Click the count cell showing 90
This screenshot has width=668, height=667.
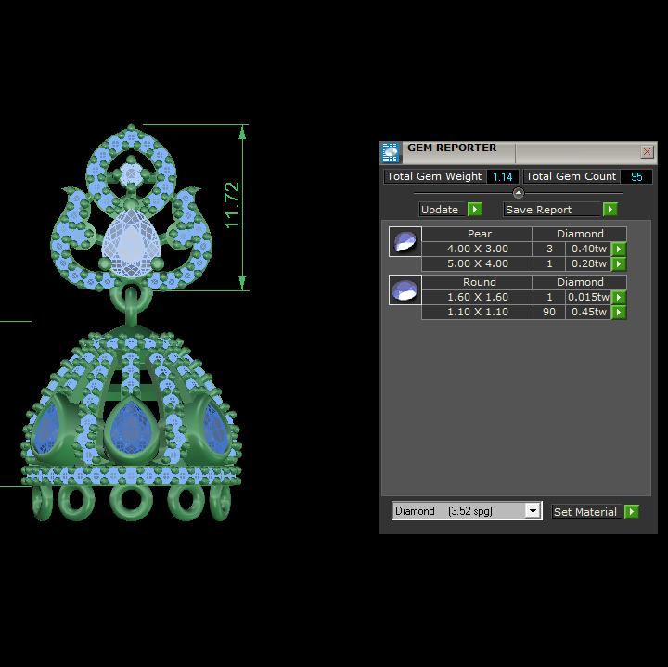coord(549,312)
